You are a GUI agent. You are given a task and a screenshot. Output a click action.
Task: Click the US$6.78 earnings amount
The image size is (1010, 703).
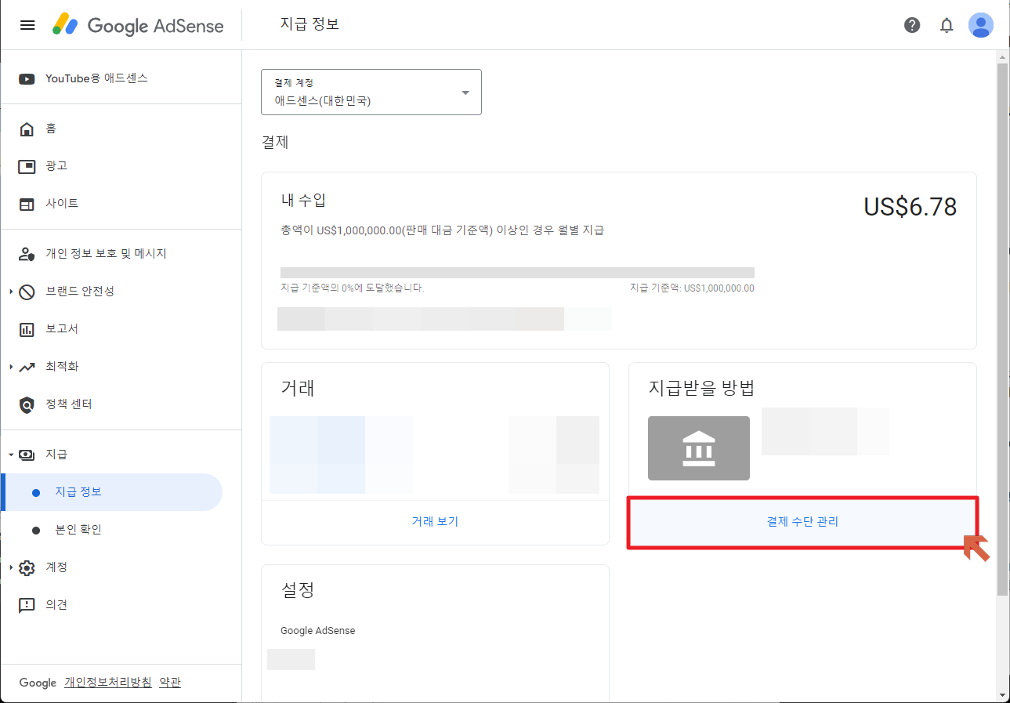(910, 207)
